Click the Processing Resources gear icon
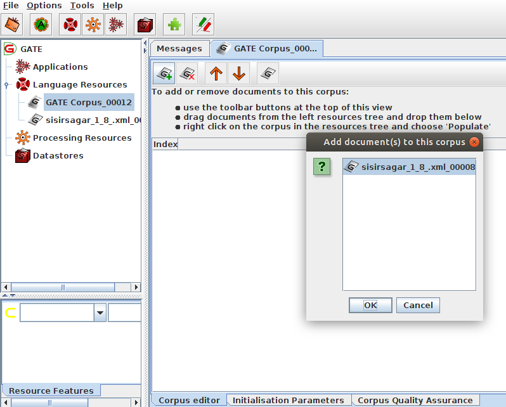The width and height of the screenshot is (506, 407). [x=23, y=138]
